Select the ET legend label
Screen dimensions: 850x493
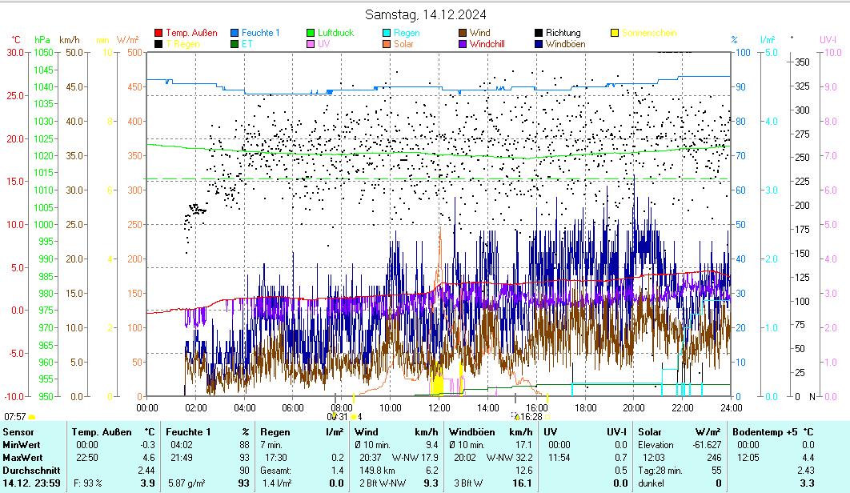(247, 44)
